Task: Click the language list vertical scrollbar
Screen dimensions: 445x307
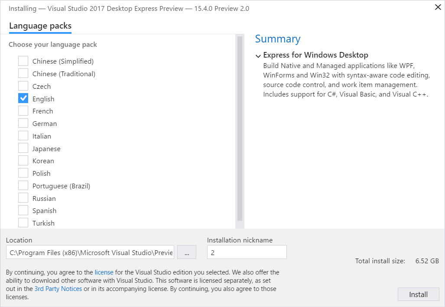Action: (x=240, y=130)
